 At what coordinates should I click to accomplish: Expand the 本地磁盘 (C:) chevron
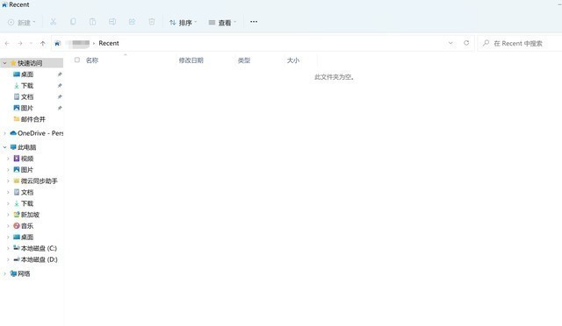(x=8, y=248)
